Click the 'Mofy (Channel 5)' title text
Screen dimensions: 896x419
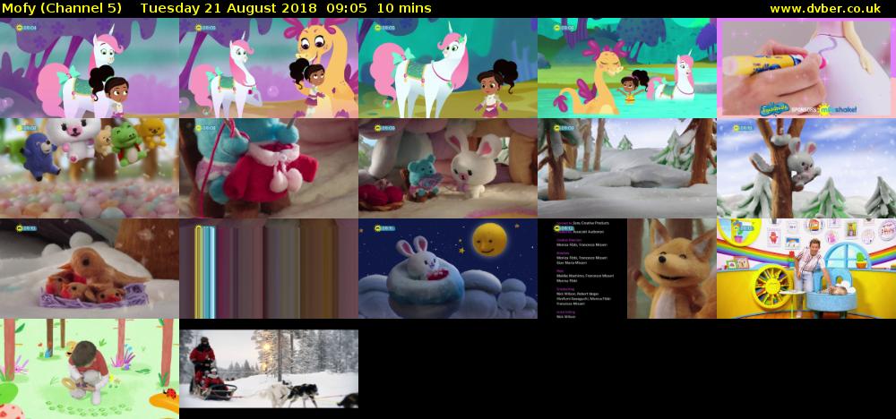point(61,9)
